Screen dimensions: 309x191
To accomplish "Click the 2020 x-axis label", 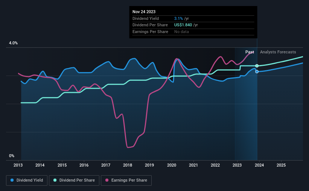I will tap(172, 165).
